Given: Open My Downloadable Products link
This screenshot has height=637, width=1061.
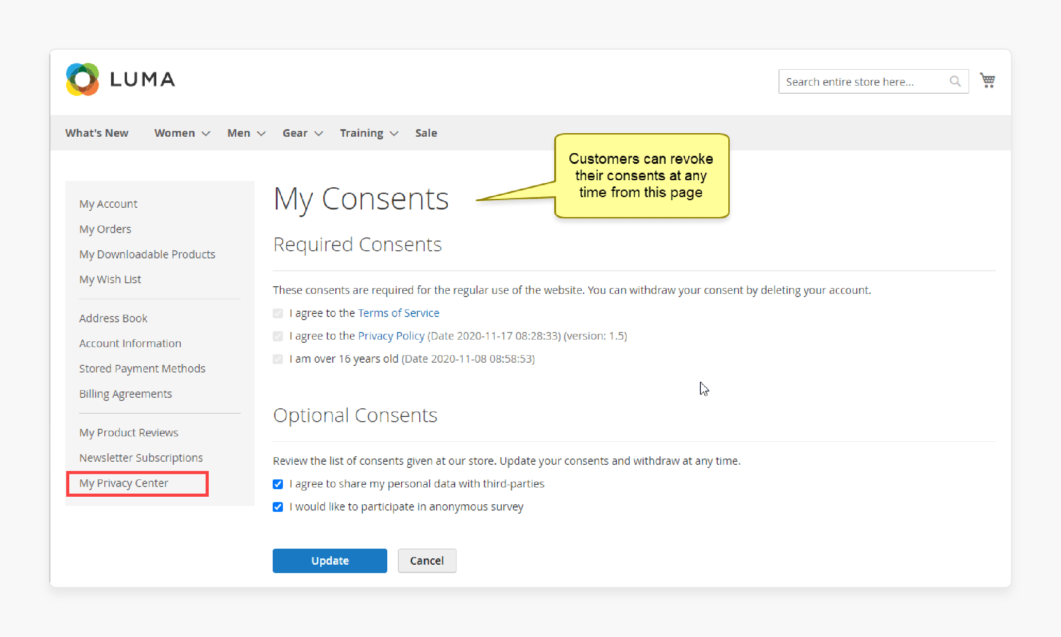Looking at the screenshot, I should (x=147, y=254).
